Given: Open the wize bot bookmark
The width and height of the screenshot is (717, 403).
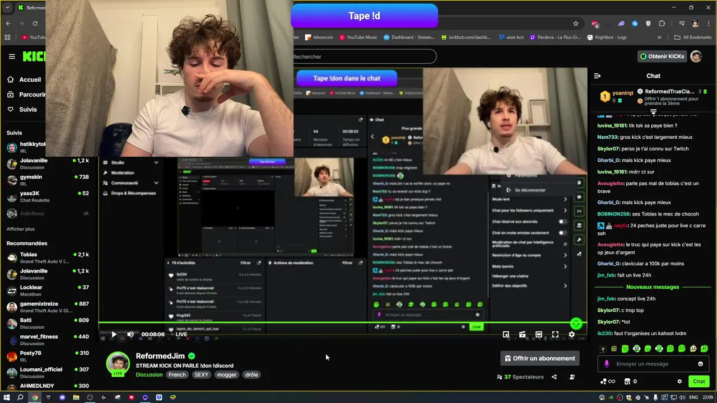Looking at the screenshot, I should [511, 38].
